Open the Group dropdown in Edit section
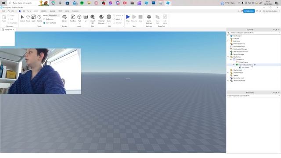The height and width of the screenshot is (158, 281). pos(122,15)
